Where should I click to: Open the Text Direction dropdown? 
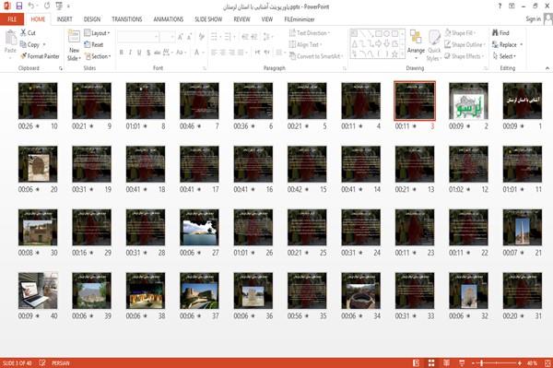(x=310, y=33)
